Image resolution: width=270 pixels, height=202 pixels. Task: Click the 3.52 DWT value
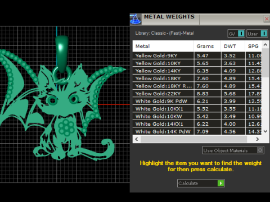click(229, 56)
